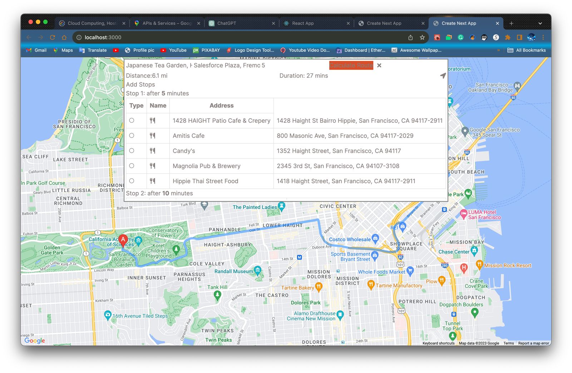Click the Mission Rock Resort restaurant pin
This screenshot has height=373, width=572.
[x=479, y=265]
